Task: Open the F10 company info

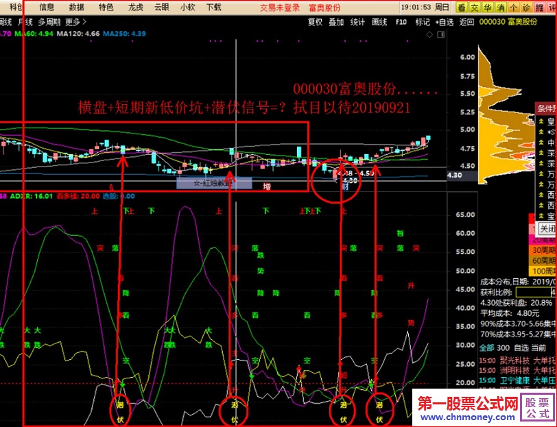Action: tap(401, 22)
